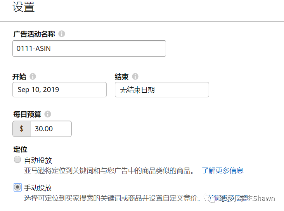Click the info icon beside 每日预算
This screenshot has height=211, width=284.
48,114
